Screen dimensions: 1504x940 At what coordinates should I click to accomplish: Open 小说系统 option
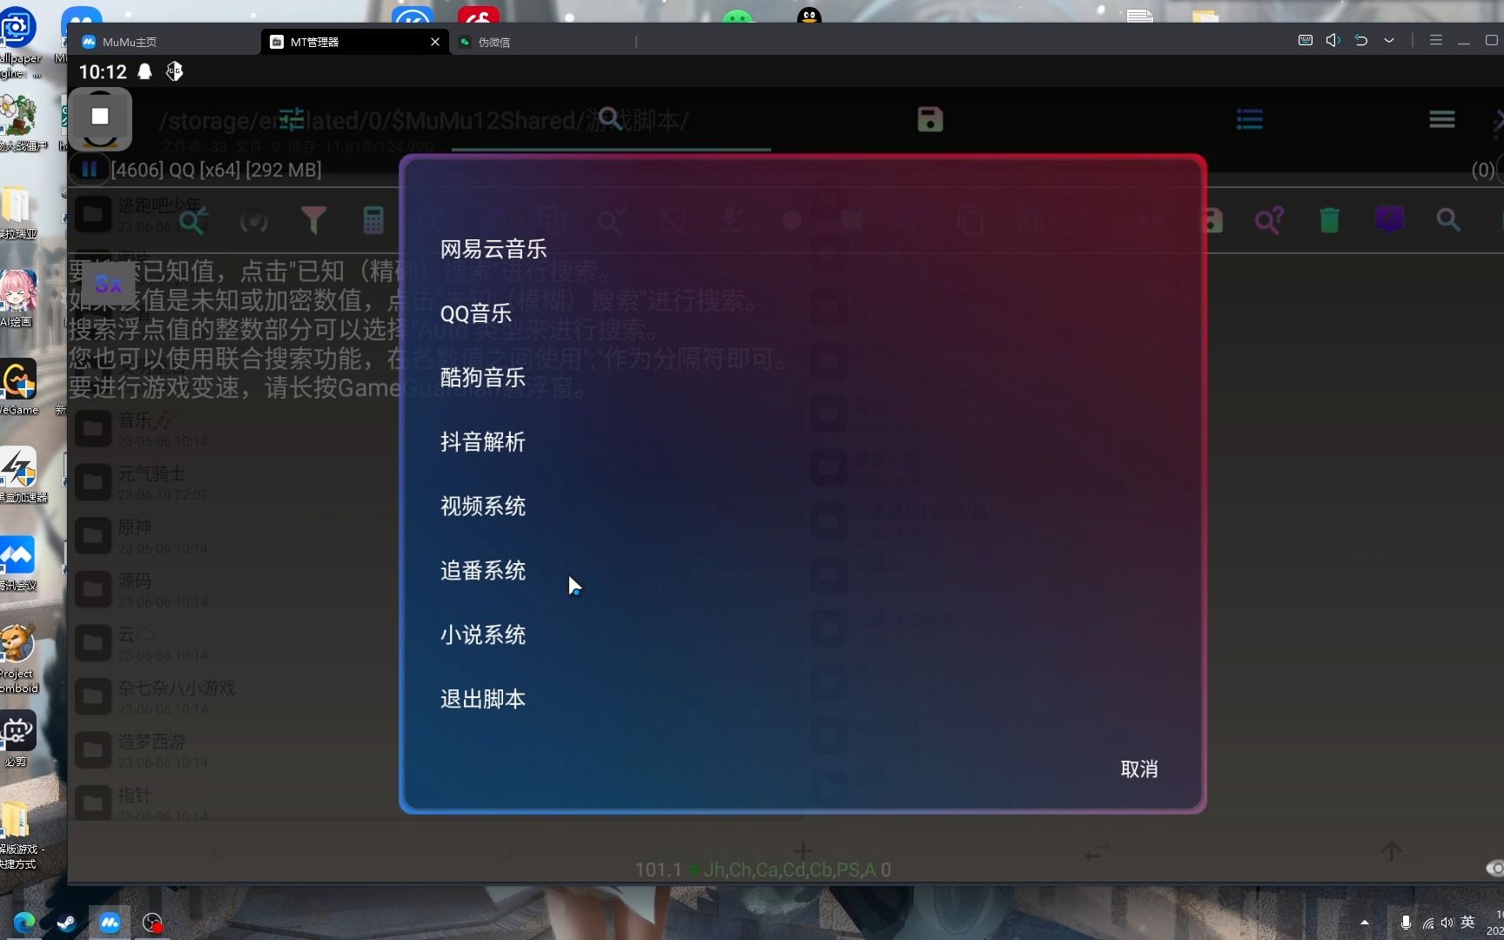pyautogui.click(x=482, y=635)
